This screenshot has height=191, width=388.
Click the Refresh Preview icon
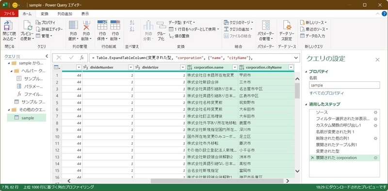[28, 26]
